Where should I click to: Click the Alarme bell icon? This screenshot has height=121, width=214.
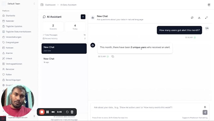pos(3,53)
